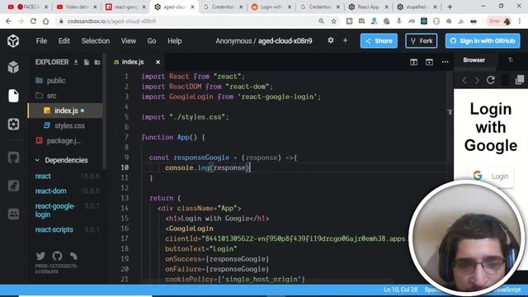Bookmark this page with the star

point(333,21)
